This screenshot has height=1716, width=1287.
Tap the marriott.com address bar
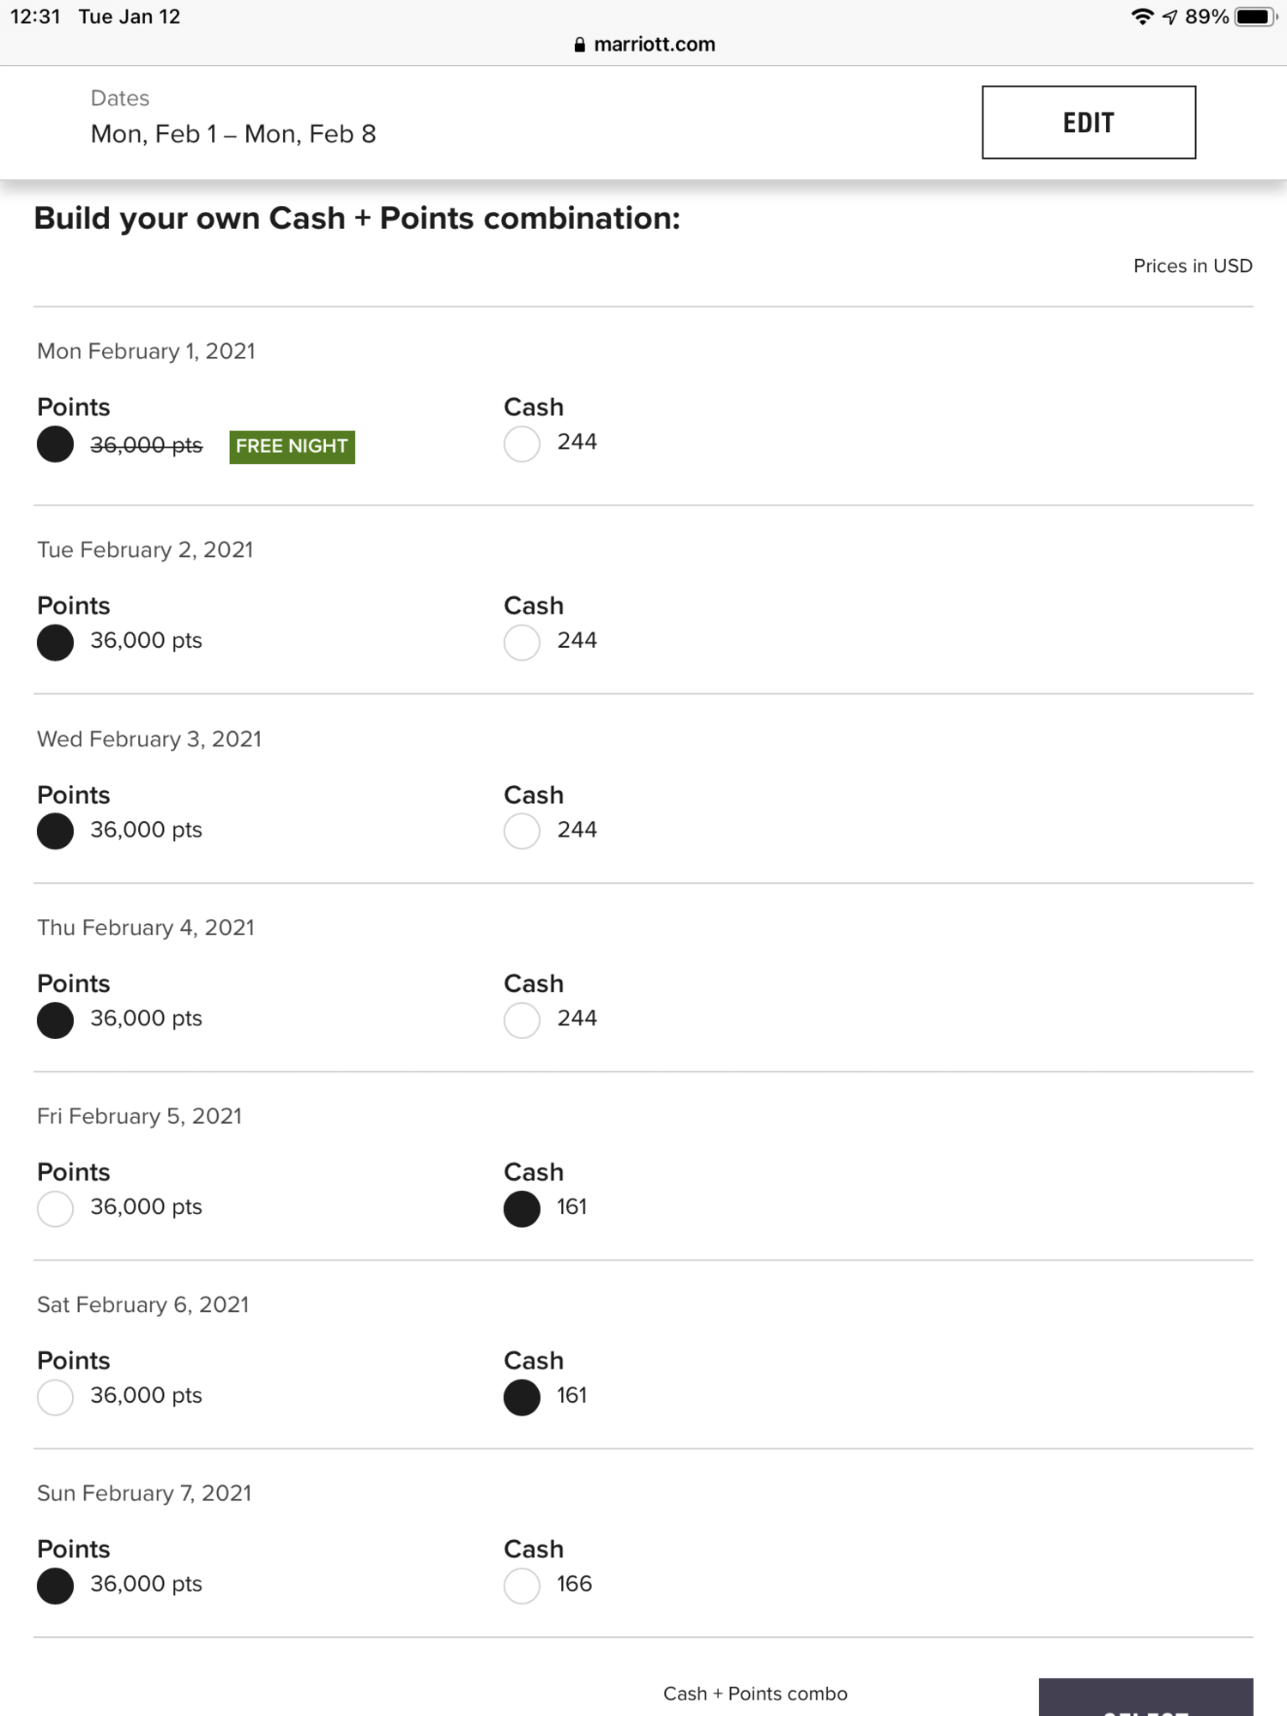tap(643, 45)
